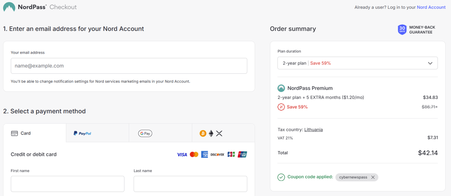Click the NordPass logo in header
Image resolution: width=451 pixels, height=196 pixels.
[x=25, y=7]
